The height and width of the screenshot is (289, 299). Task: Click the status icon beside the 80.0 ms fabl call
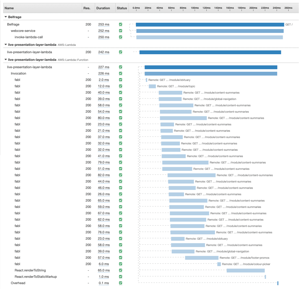121,118
